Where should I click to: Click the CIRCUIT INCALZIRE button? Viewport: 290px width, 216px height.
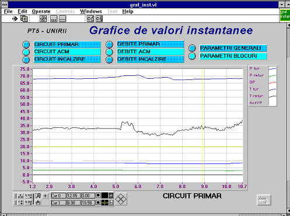tap(67, 60)
